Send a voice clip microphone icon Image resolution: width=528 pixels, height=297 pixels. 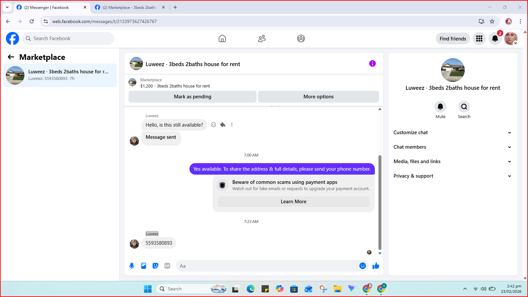[132, 266]
